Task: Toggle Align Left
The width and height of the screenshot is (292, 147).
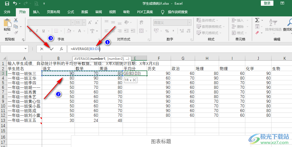Action: coord(106,31)
